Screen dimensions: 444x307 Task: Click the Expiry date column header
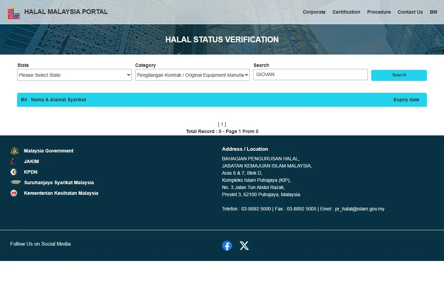(x=406, y=100)
